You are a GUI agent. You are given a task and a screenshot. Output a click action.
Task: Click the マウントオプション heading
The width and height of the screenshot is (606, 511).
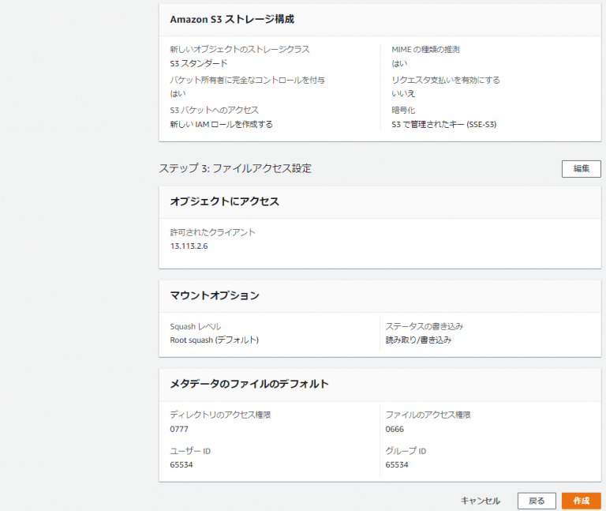tap(215, 295)
